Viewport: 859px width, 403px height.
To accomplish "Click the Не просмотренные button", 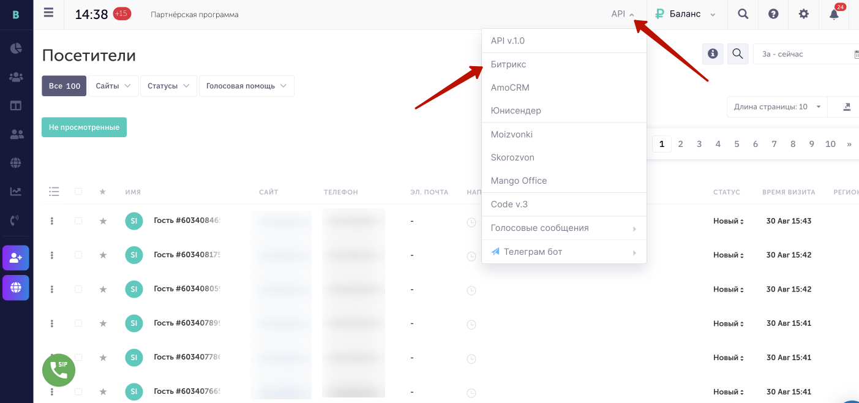I will coord(84,127).
